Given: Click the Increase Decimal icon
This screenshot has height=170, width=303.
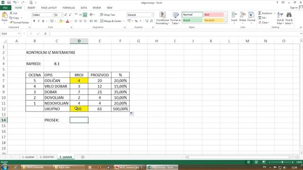Looking at the screenshot, I should (x=147, y=21).
